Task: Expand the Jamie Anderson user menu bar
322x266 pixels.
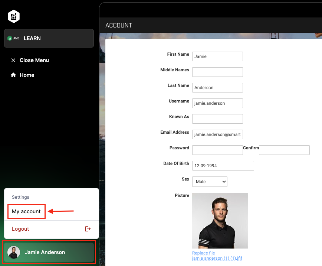Action: (49, 252)
